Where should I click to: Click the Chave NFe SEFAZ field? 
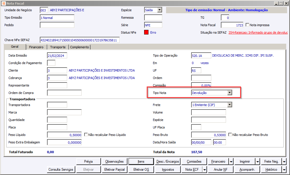coord(80,40)
